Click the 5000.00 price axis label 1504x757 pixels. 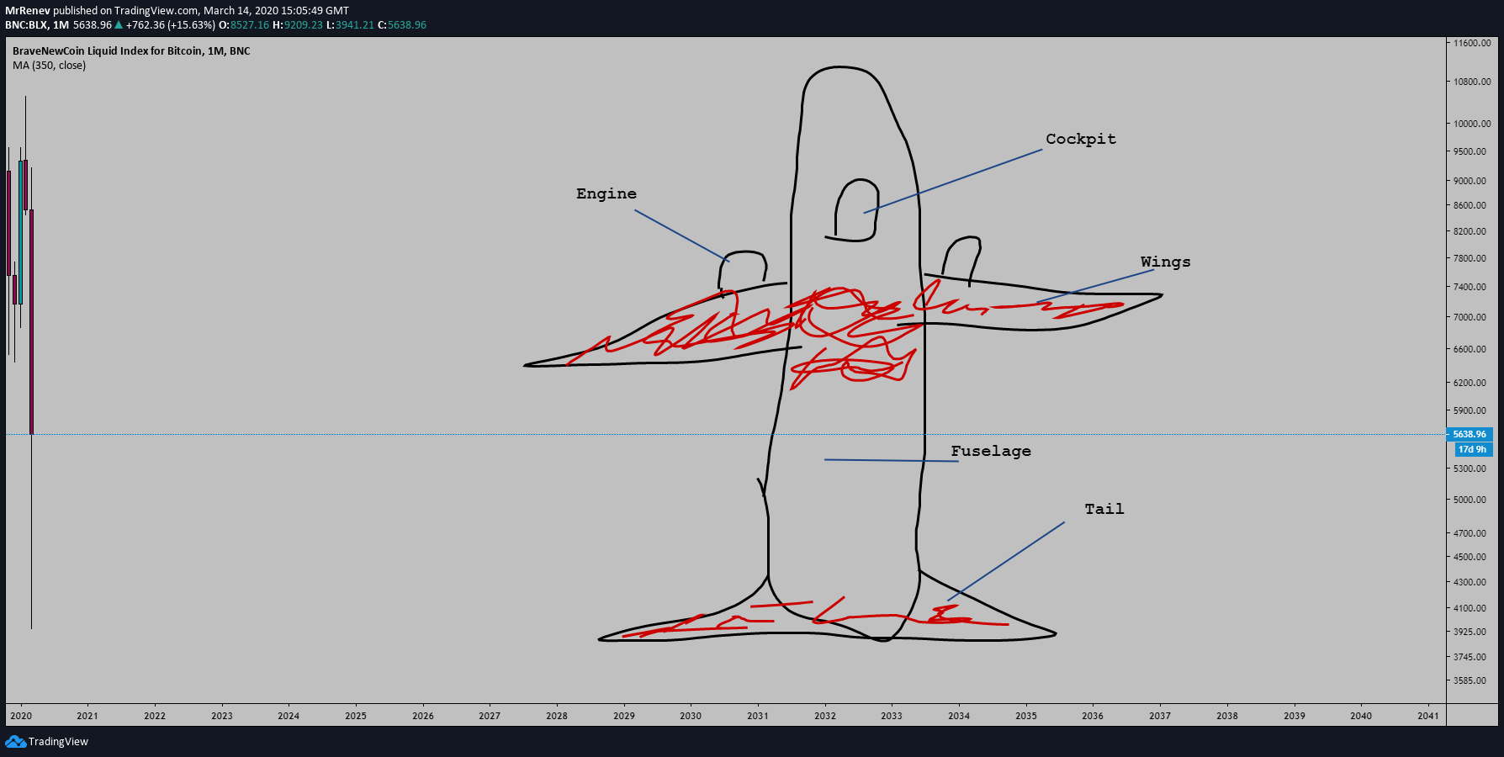[x=1470, y=500]
